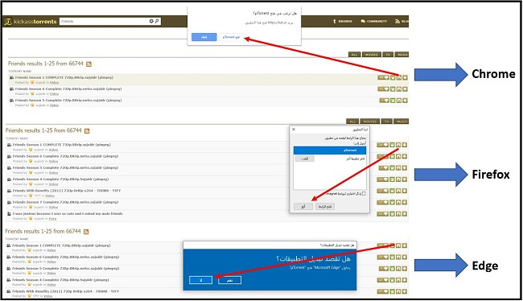Select highlighted uTorrent entry in Firefox dialog list
The image size is (523, 301).
330,150
